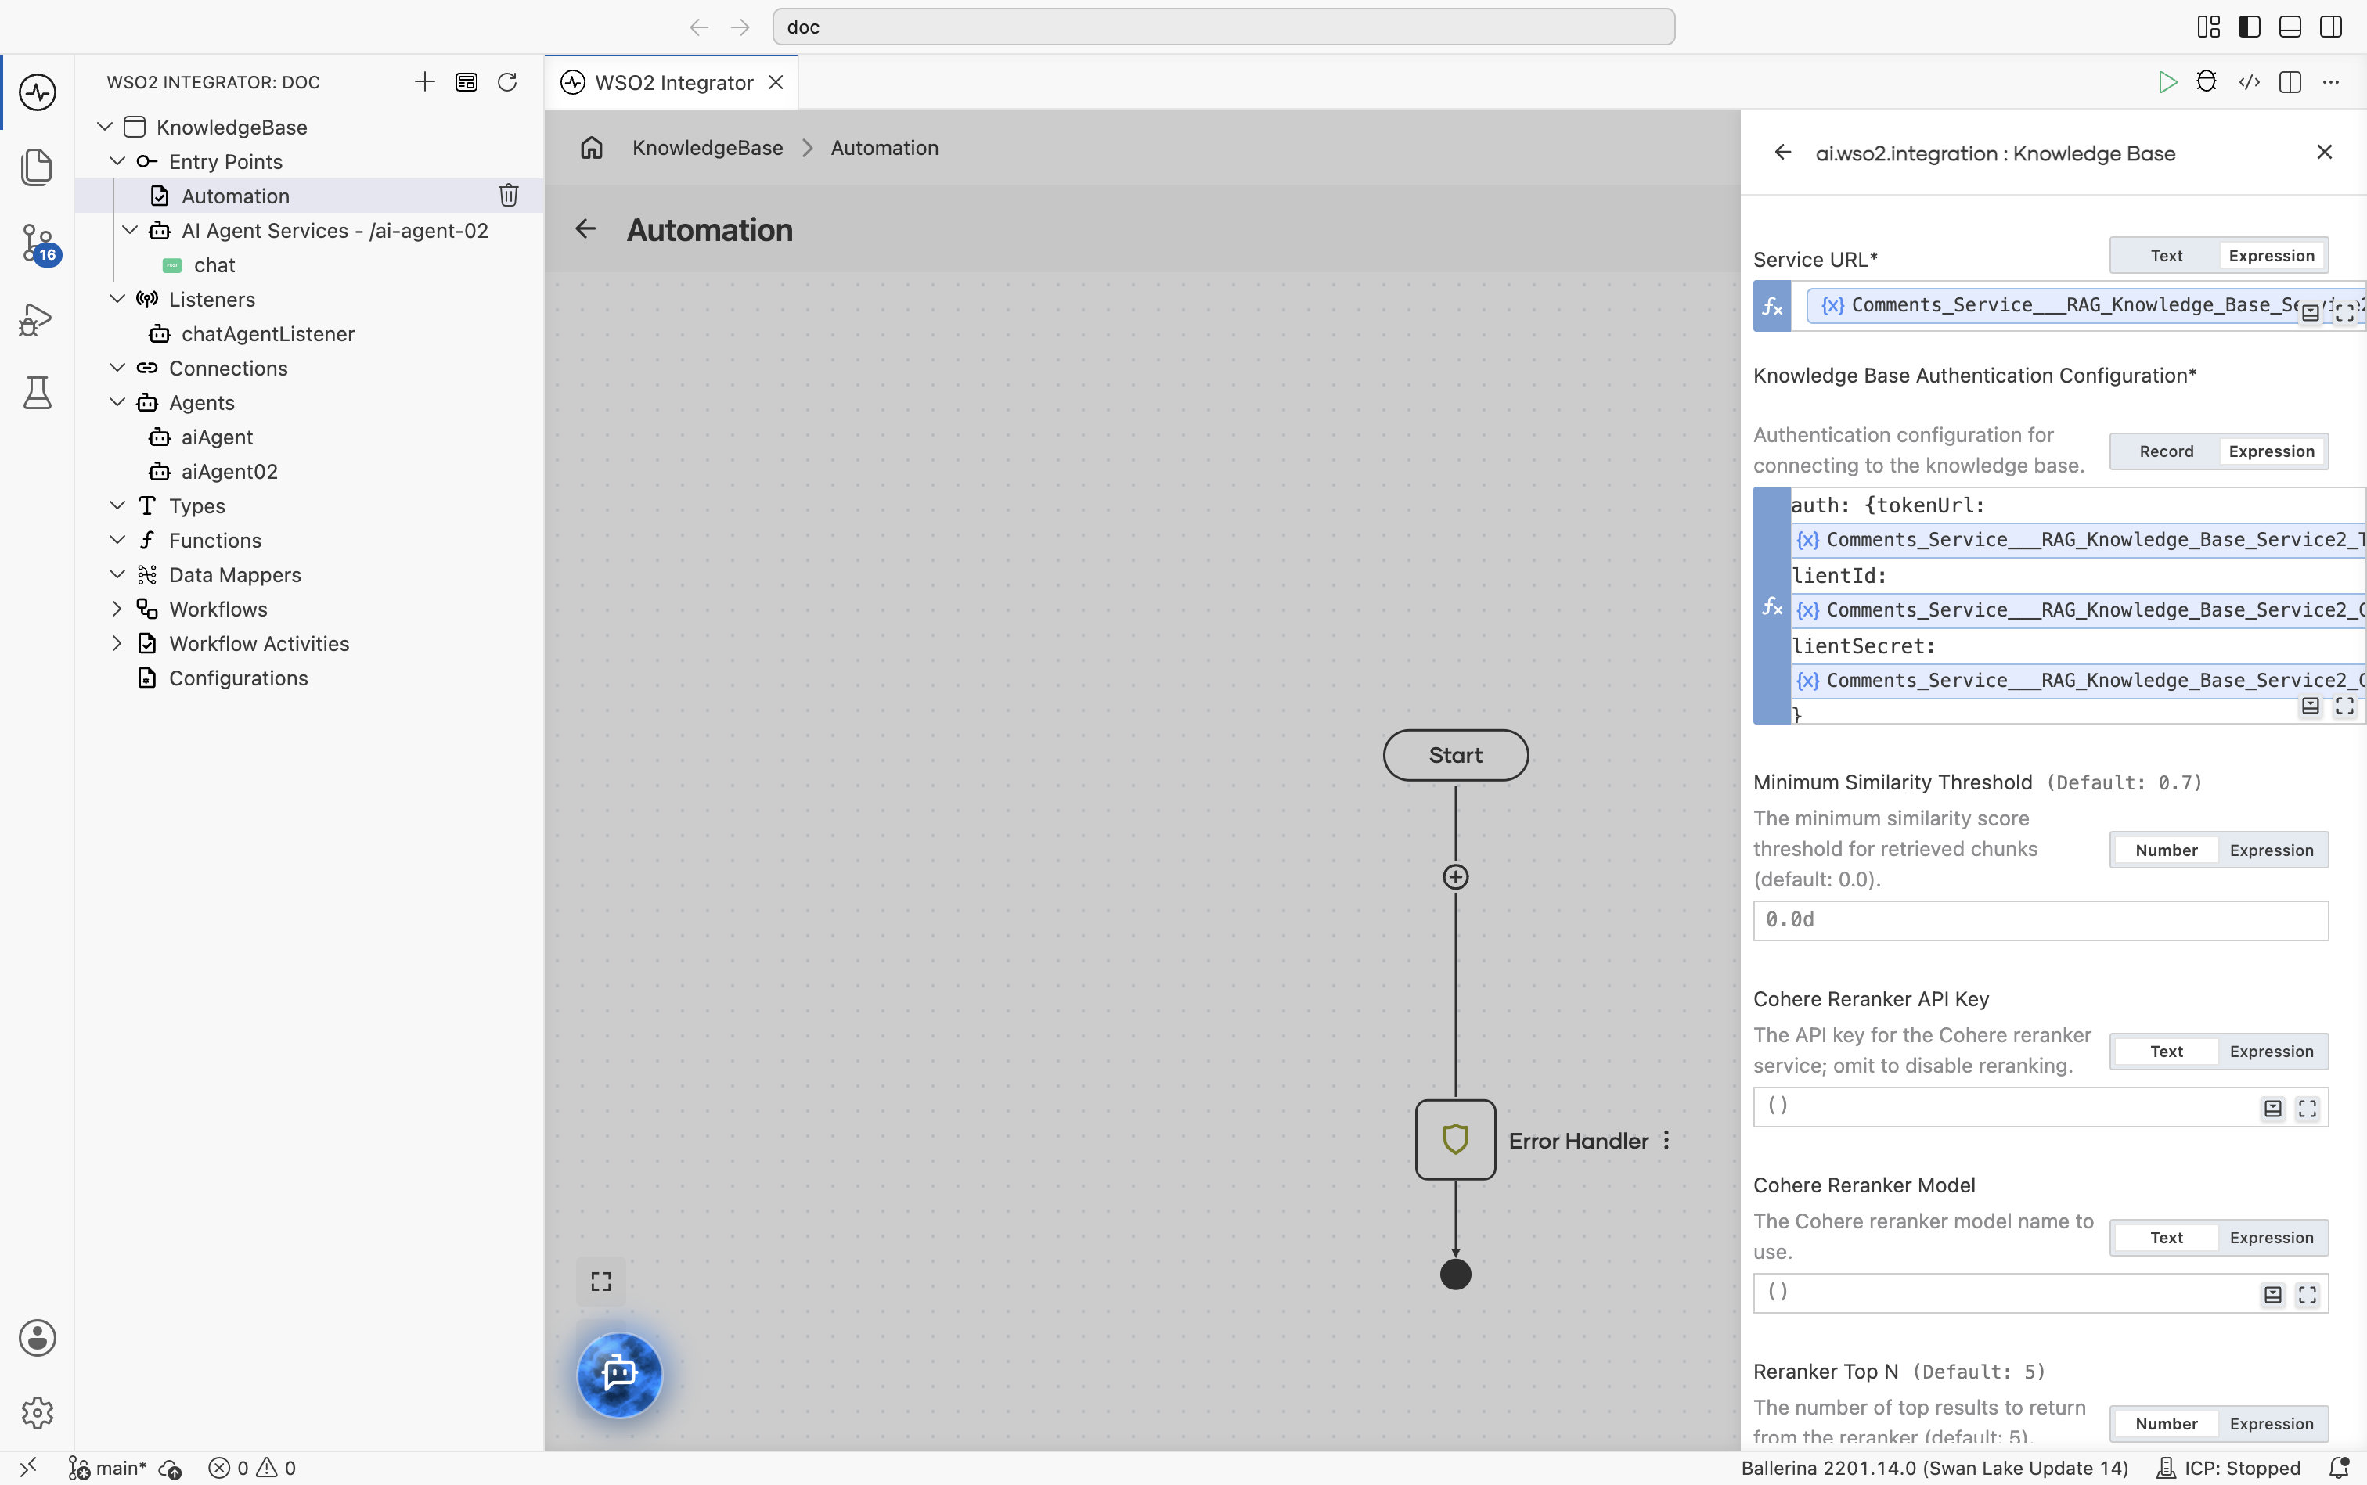Open the Testing flask icon

pos(38,393)
